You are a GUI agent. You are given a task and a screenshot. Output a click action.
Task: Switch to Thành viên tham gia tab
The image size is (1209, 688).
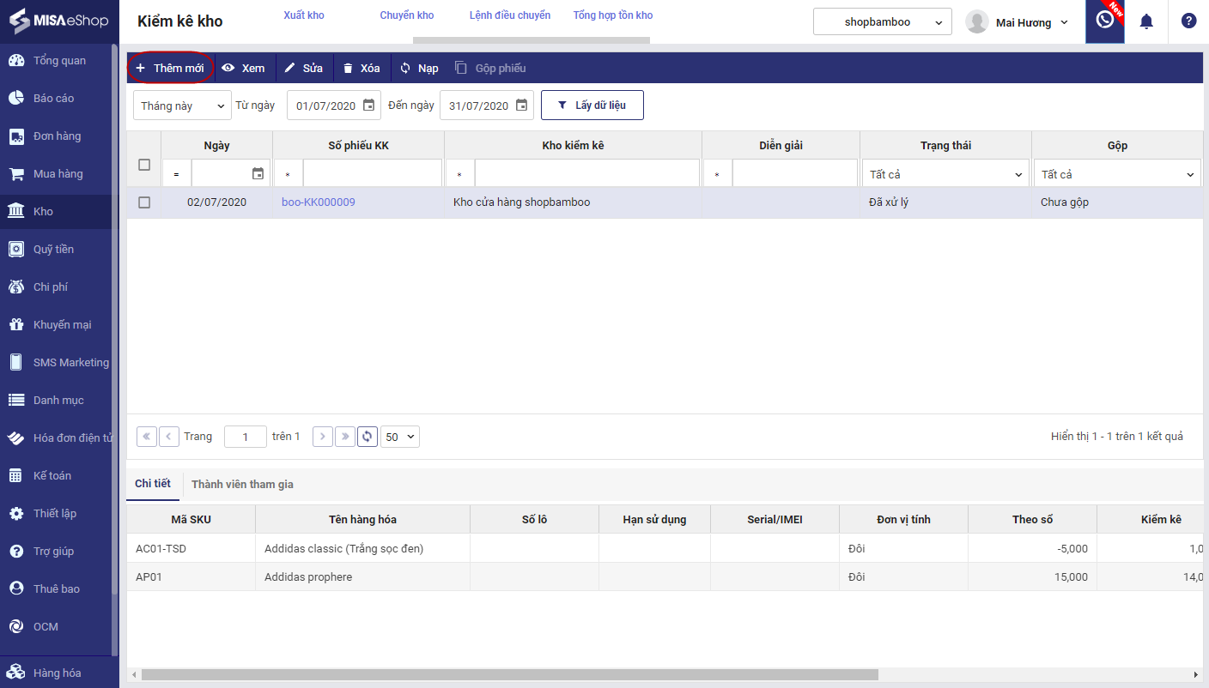pos(242,484)
